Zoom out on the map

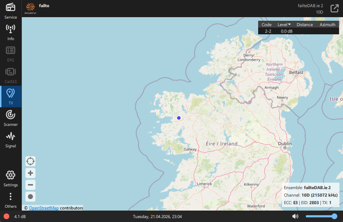click(30, 185)
